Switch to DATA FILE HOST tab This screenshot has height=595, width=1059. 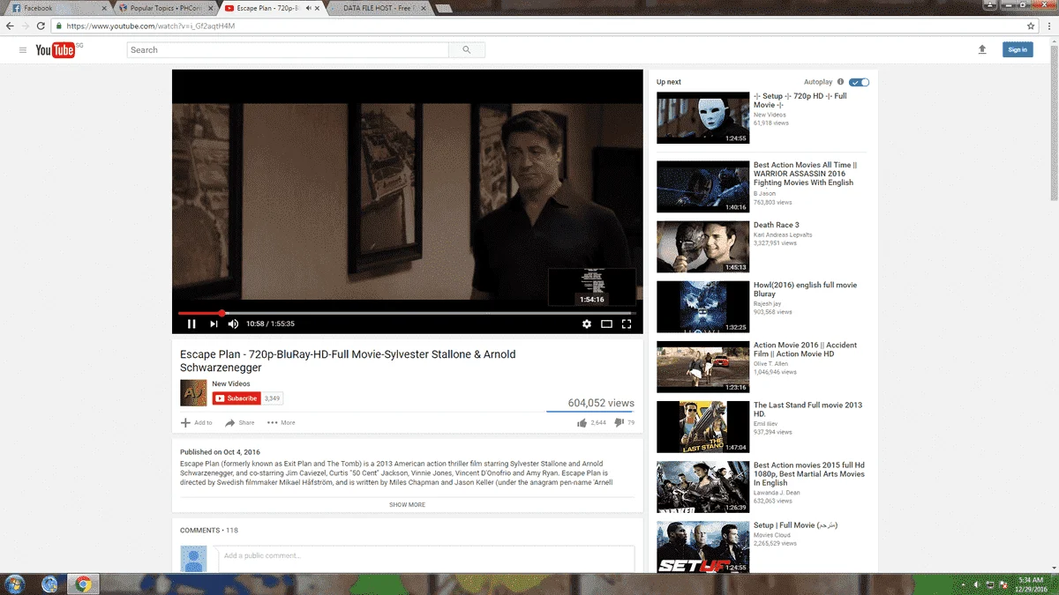tap(378, 8)
